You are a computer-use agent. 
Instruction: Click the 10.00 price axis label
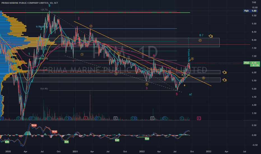tap(255, 8)
